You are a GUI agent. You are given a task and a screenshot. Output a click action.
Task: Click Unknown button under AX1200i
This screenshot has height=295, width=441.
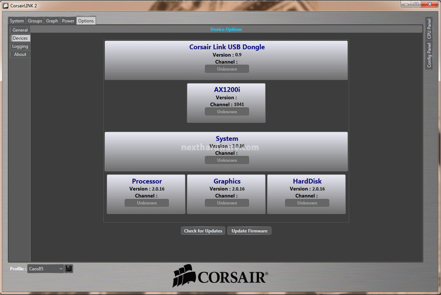[227, 112]
